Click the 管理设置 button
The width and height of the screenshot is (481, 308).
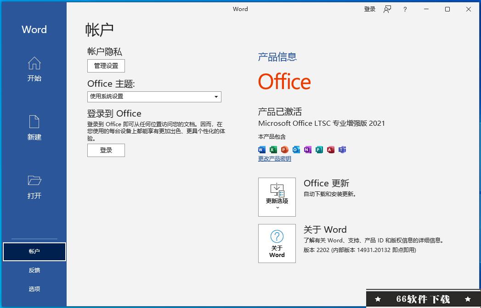coord(106,66)
